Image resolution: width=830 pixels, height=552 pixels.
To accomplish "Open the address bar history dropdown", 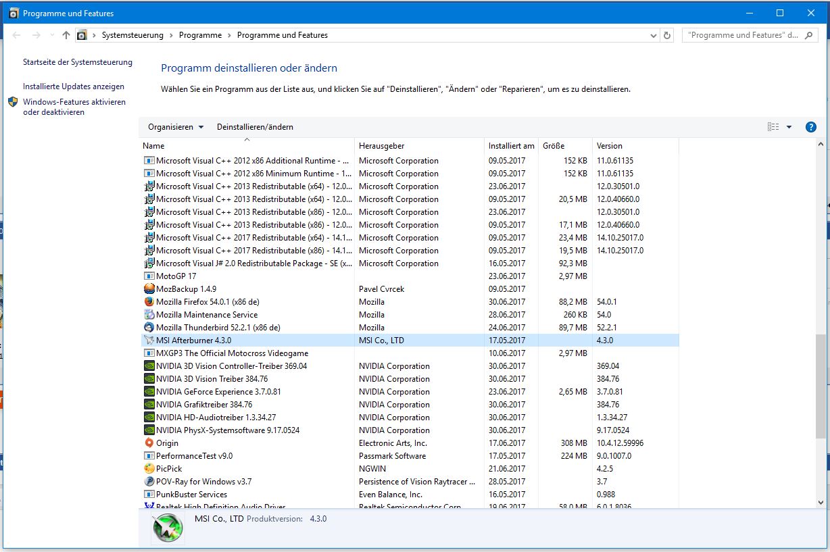I will click(654, 35).
